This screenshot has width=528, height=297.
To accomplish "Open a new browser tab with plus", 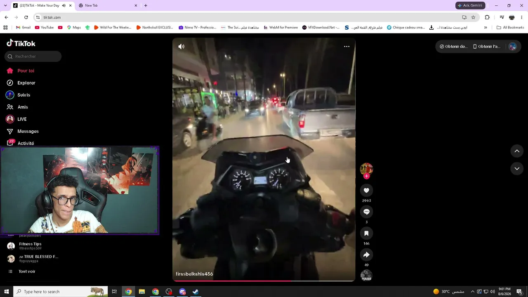I will point(146,5).
